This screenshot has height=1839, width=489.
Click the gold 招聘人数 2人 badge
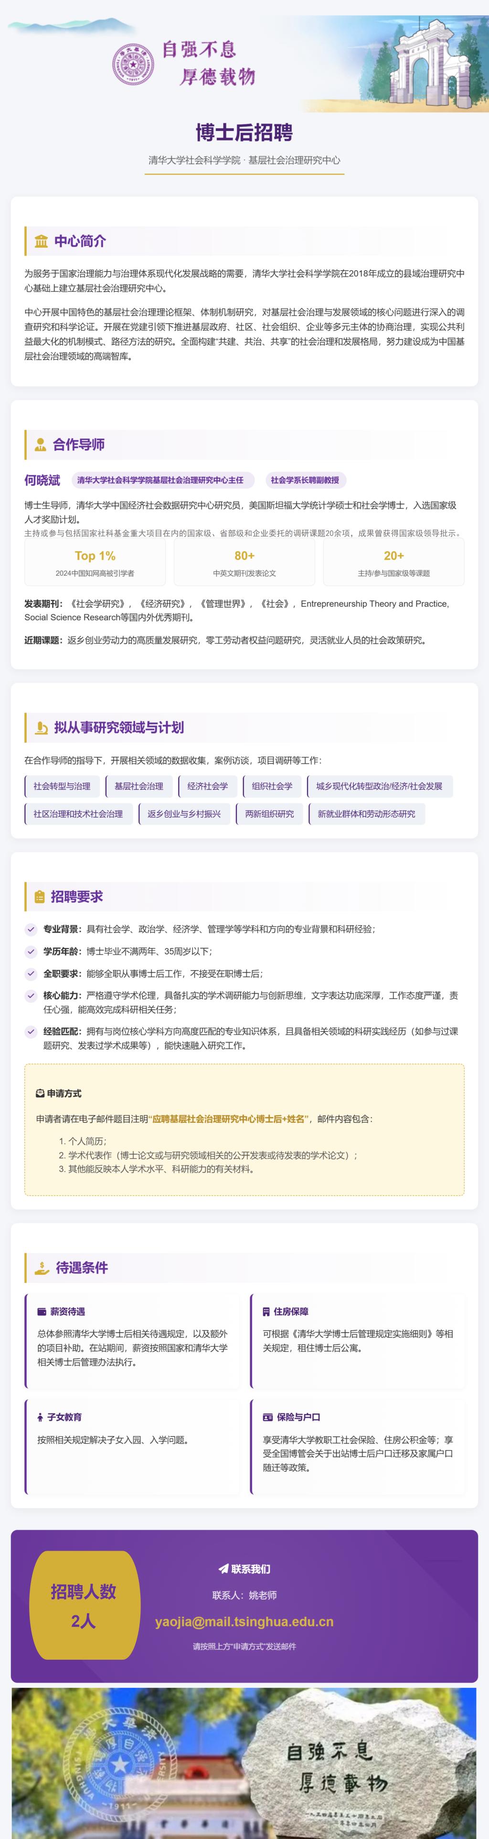(84, 1606)
